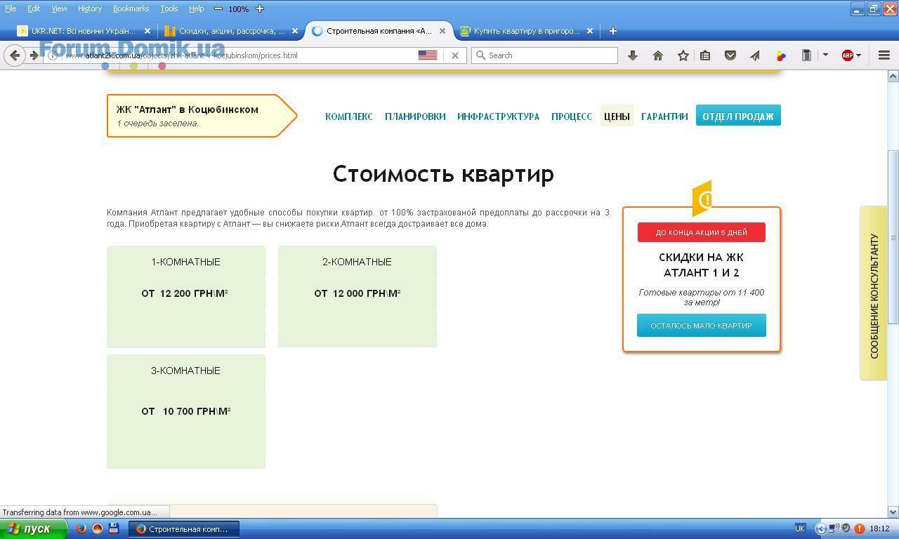Open a new tab with plus button

pyautogui.click(x=612, y=31)
